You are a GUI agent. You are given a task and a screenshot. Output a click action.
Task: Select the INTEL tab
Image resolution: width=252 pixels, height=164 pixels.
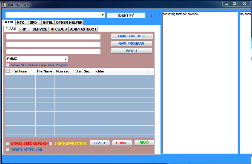[48, 23]
